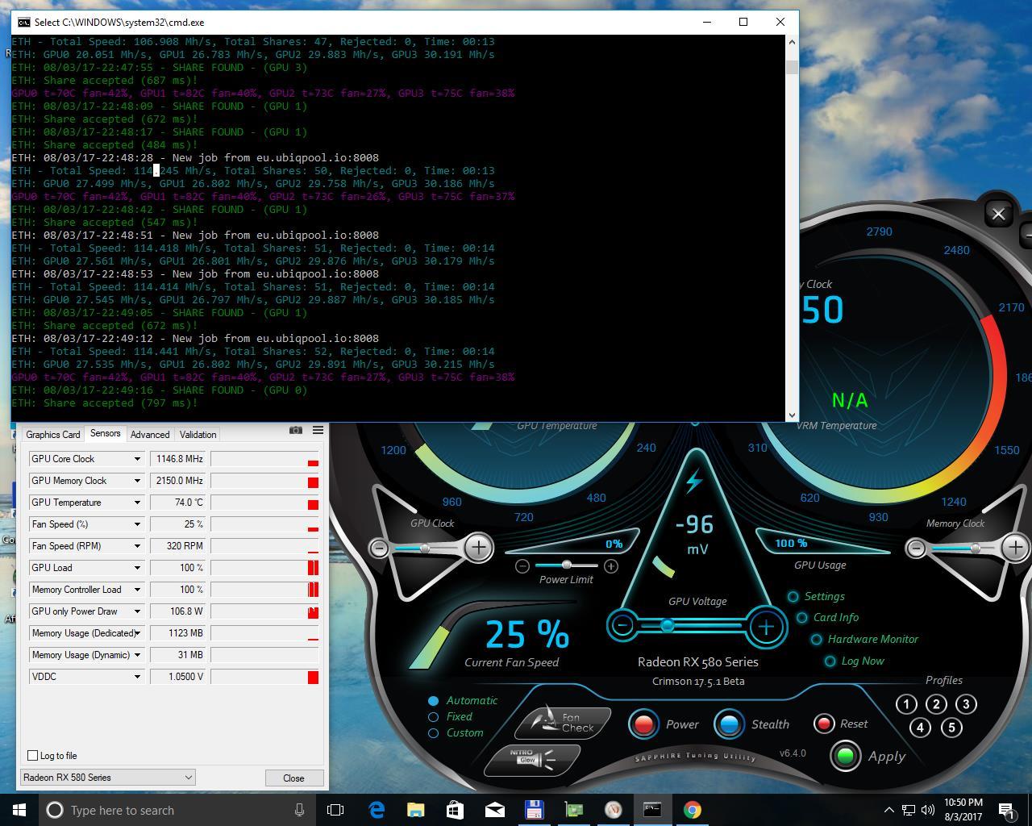This screenshot has width=1032, height=826.
Task: Increase GPU Clock with plus button
Action: click(479, 548)
